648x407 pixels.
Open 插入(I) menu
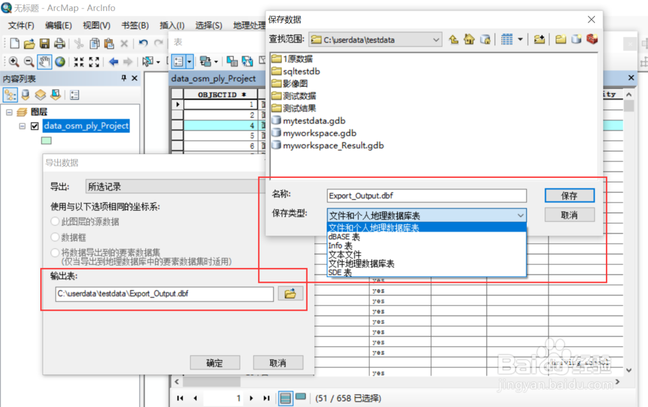[172, 26]
